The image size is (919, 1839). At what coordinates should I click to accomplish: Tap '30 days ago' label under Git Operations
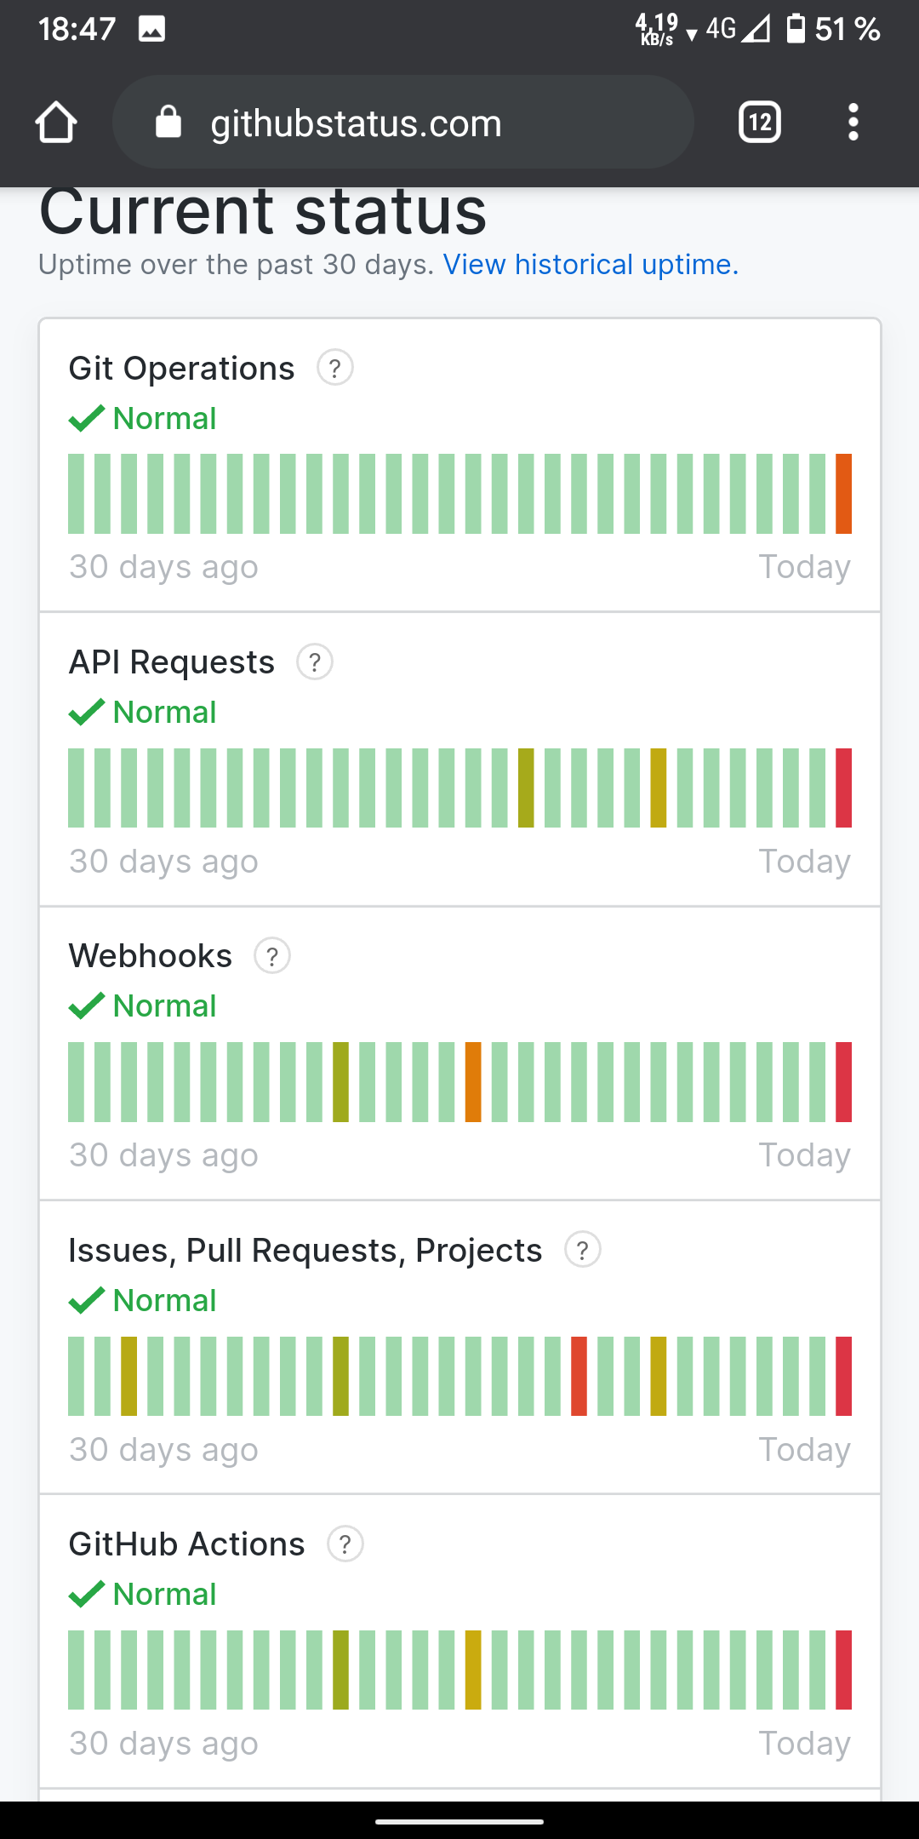[x=163, y=567]
